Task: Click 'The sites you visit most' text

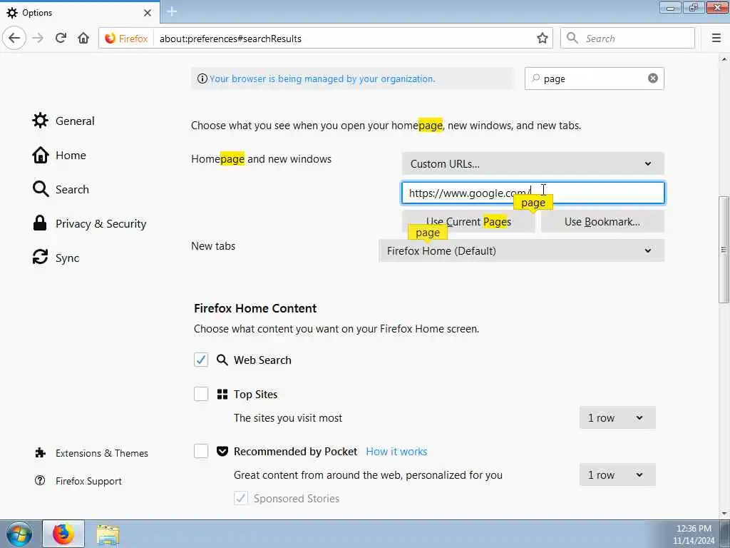Action: [288, 418]
